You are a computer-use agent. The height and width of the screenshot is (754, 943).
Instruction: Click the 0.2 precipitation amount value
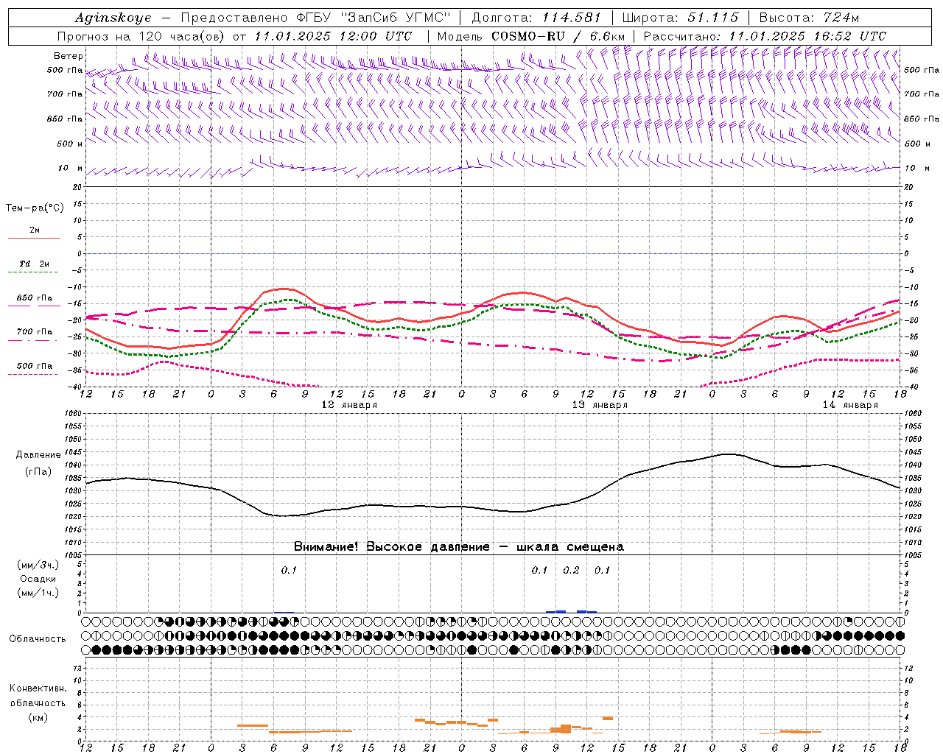[571, 570]
